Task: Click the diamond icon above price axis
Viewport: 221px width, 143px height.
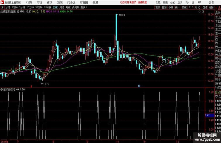Action: [x=200, y=12]
